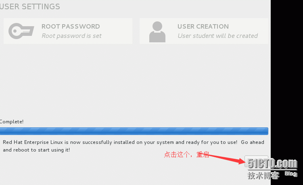Click the Reboot button behind the watermark
The width and height of the screenshot is (303, 185).
coord(256,161)
